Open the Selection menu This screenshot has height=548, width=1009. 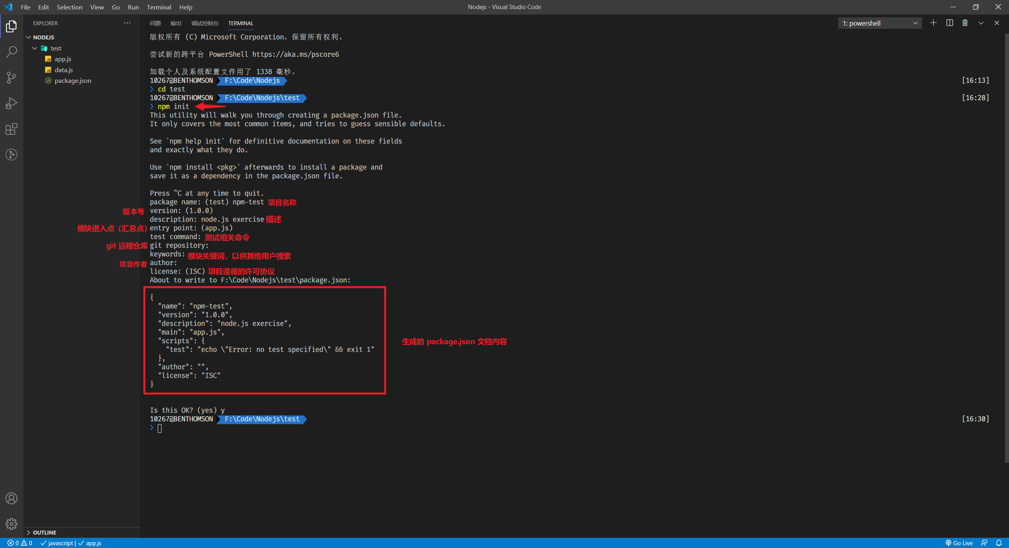tap(69, 7)
